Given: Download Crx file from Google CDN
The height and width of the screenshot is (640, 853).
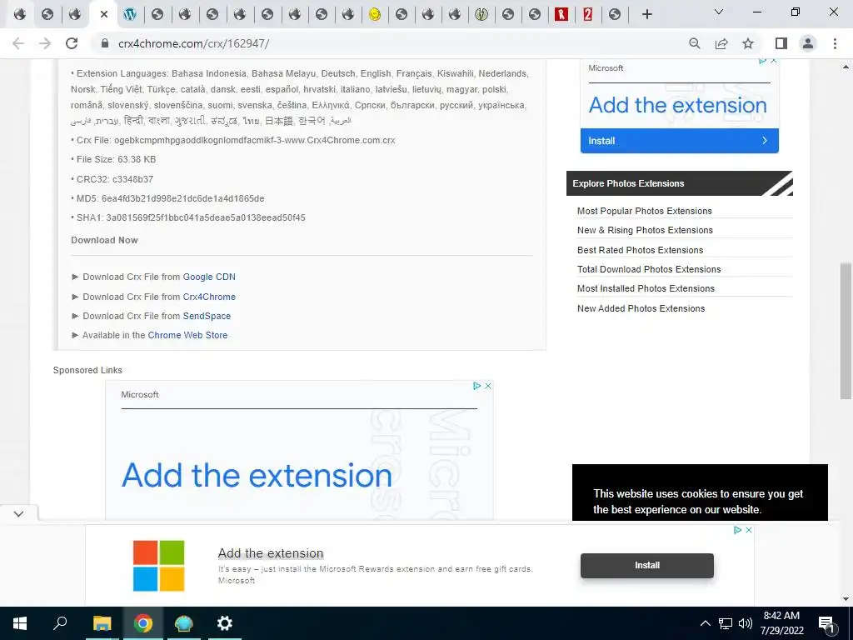Looking at the screenshot, I should 209,277.
